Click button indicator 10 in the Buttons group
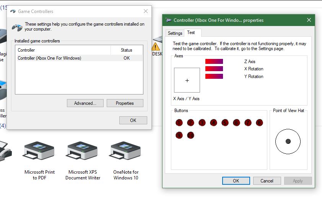Image resolution: width=322 pixels, height=197 pixels. click(x=190, y=135)
